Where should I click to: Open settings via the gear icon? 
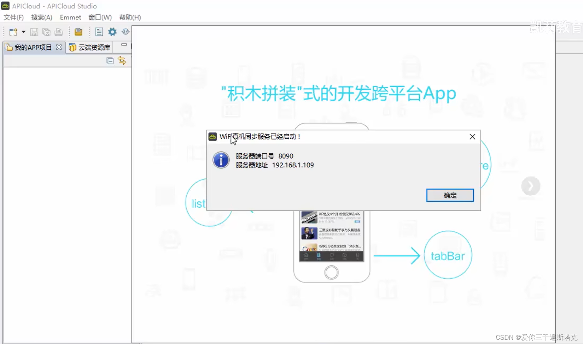112,32
